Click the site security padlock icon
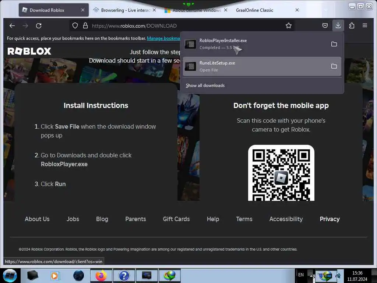 click(x=85, y=26)
